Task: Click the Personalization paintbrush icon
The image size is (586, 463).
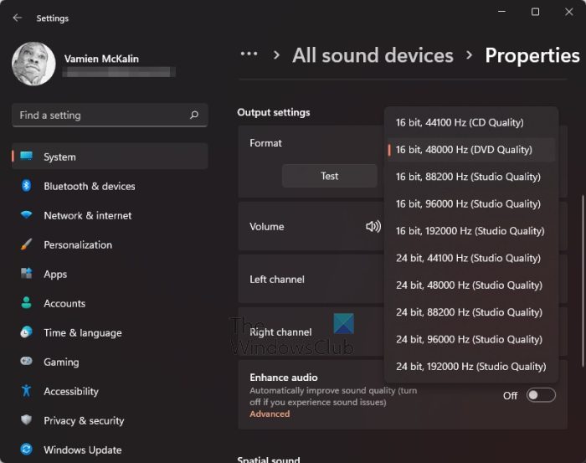Action: click(26, 244)
